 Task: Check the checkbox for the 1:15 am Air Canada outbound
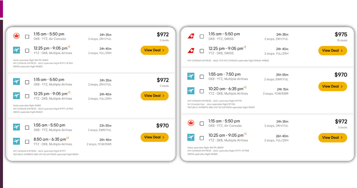27,36
